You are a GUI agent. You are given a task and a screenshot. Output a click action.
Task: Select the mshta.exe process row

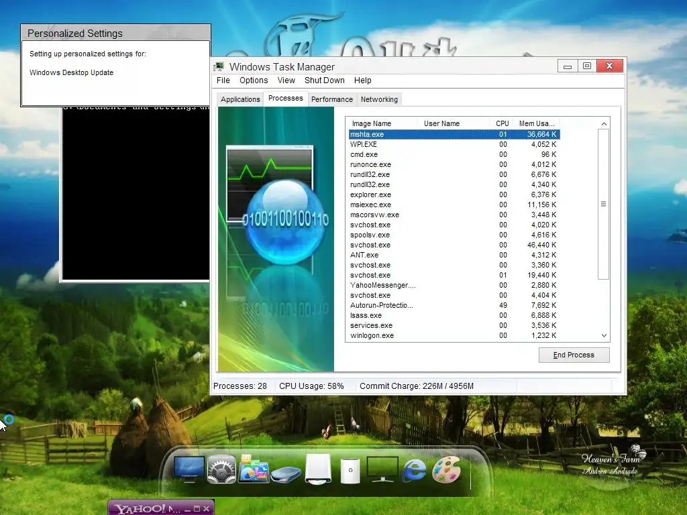point(454,134)
